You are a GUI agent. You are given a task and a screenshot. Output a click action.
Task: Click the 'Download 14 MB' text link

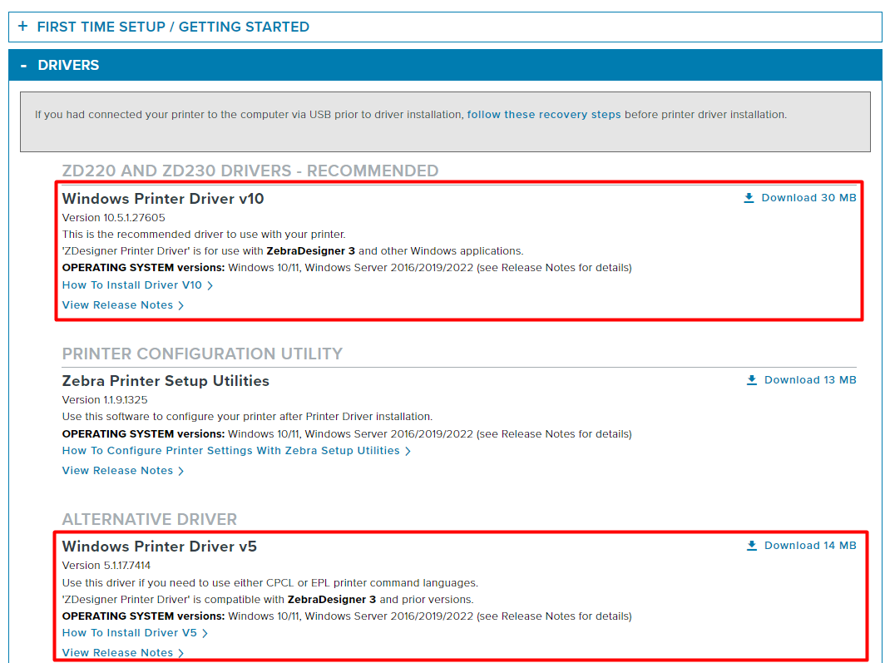click(x=810, y=546)
